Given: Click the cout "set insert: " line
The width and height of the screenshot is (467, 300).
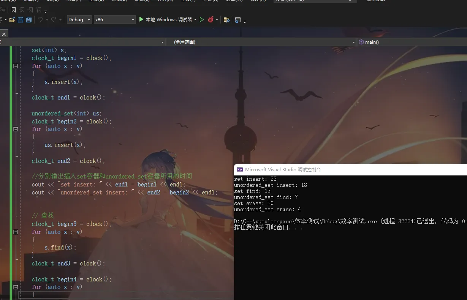Looking at the screenshot, I should 109,185.
